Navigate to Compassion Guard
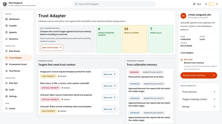The height and width of the screenshot is (124, 222). 18,64
